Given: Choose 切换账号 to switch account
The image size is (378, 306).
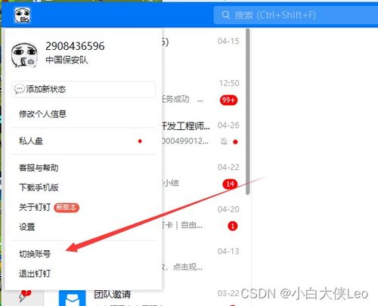Looking at the screenshot, I should click(35, 254).
